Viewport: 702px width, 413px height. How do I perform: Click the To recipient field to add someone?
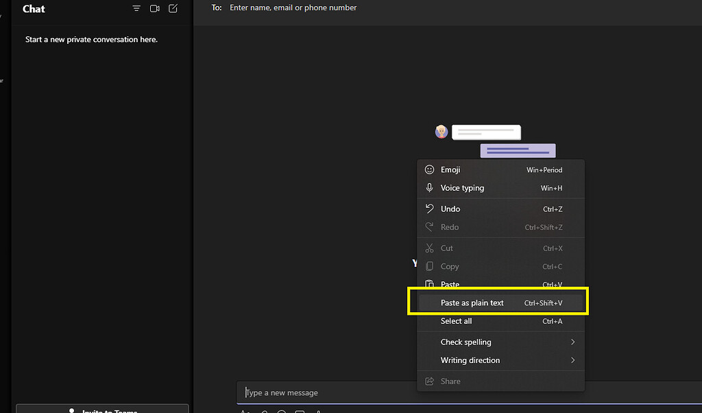pyautogui.click(x=293, y=8)
